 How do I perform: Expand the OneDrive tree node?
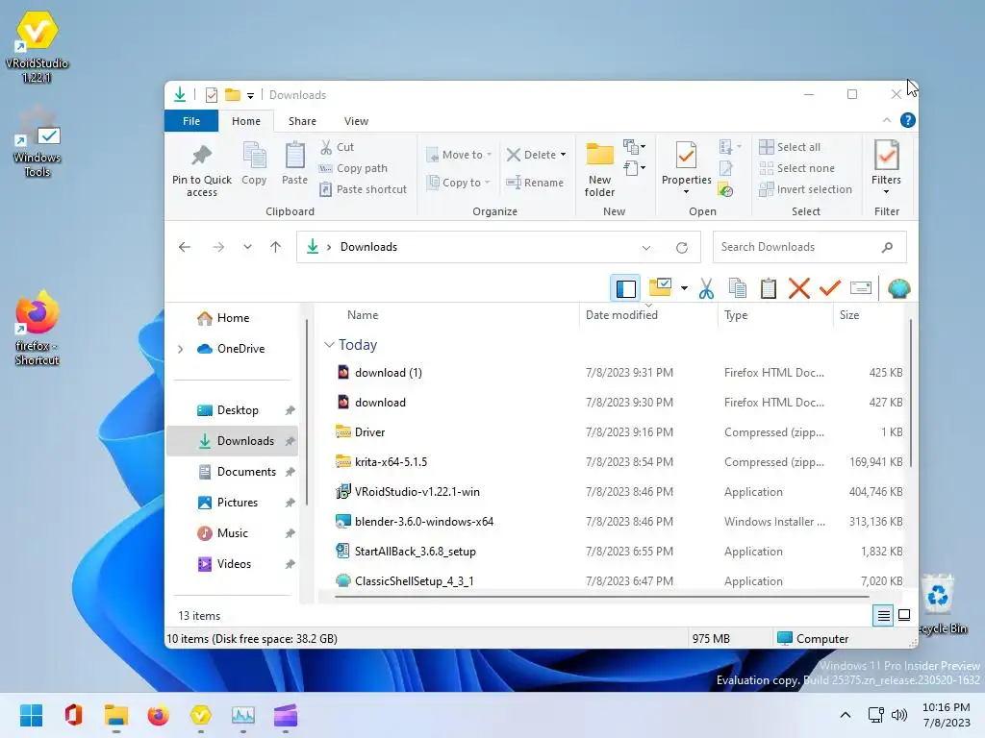coord(180,349)
